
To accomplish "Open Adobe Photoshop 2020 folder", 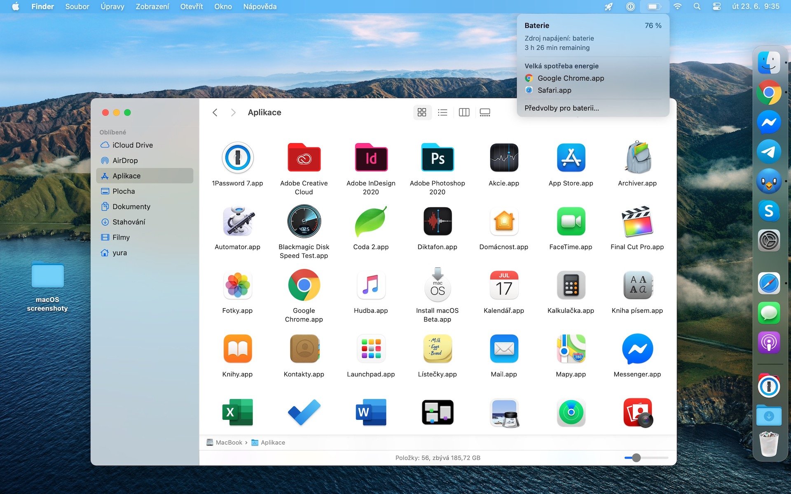I will pyautogui.click(x=437, y=158).
